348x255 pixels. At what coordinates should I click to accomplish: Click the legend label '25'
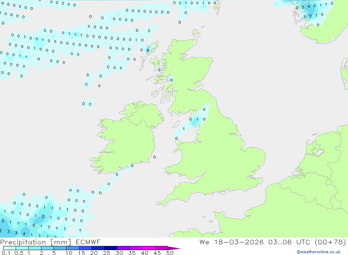pos(107,253)
